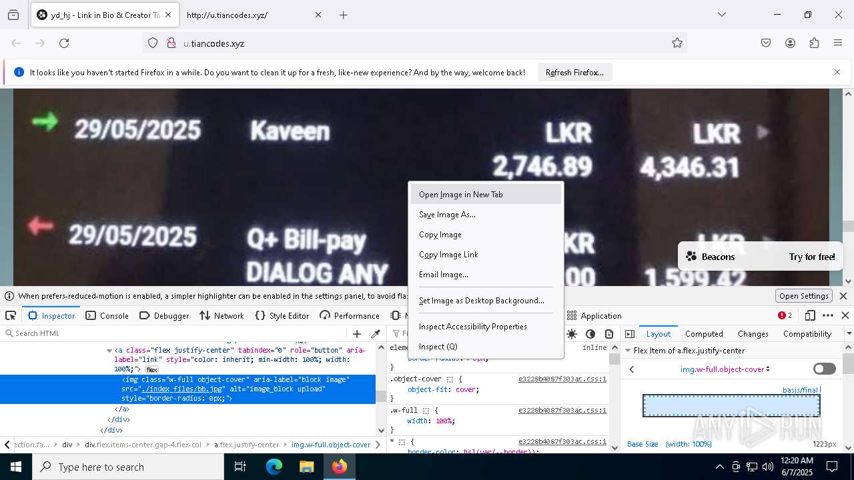This screenshot has width=854, height=480.
Task: Open the Inspector tab
Action: (52, 315)
